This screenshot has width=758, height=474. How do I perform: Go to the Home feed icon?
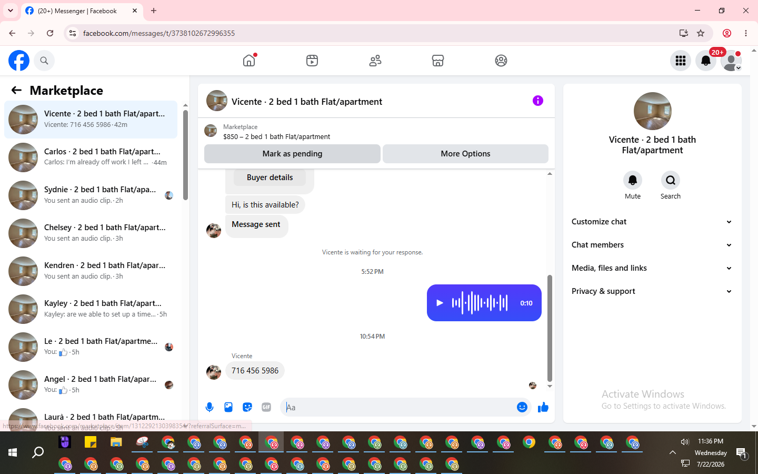point(249,61)
